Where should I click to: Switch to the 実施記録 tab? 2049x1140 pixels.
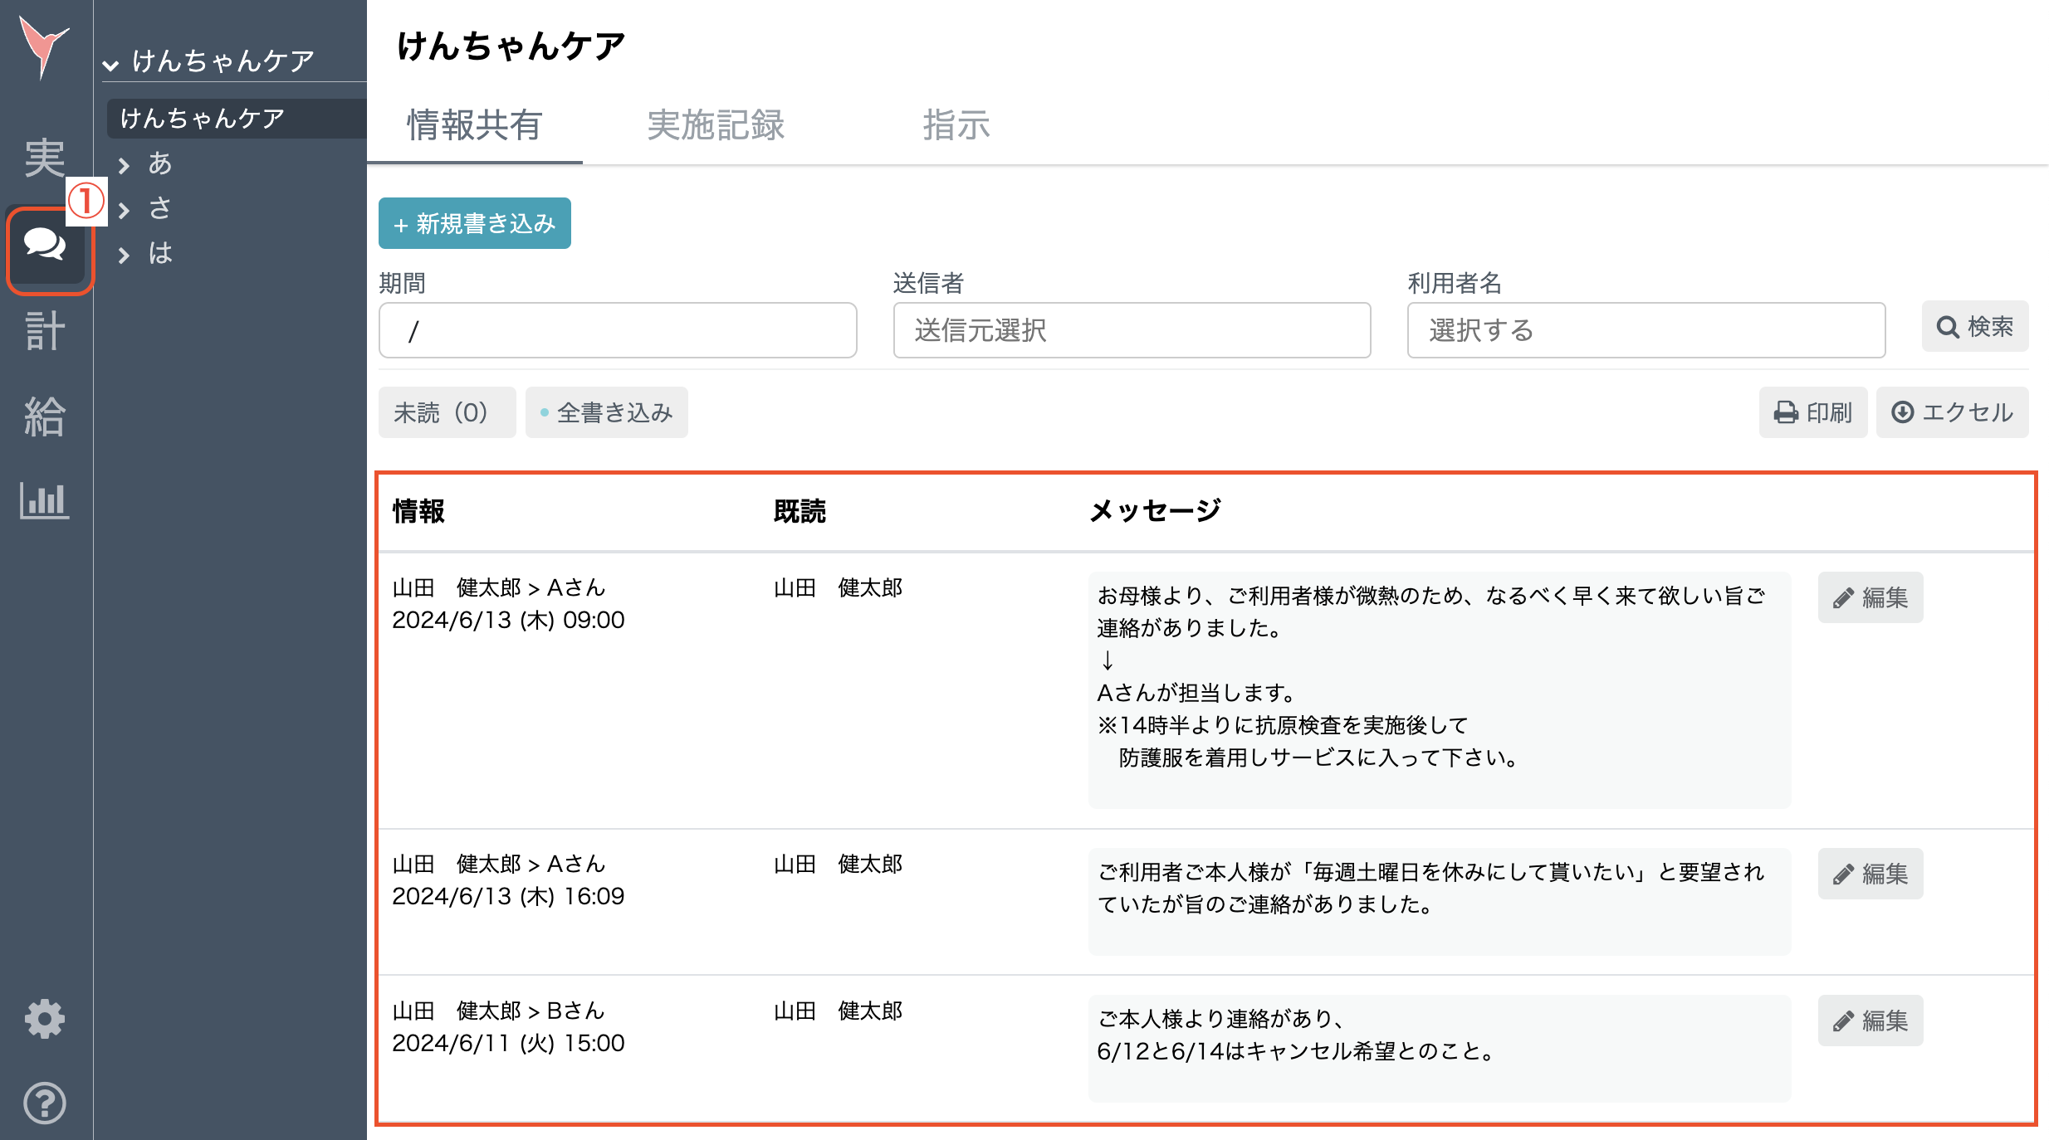pos(716,126)
